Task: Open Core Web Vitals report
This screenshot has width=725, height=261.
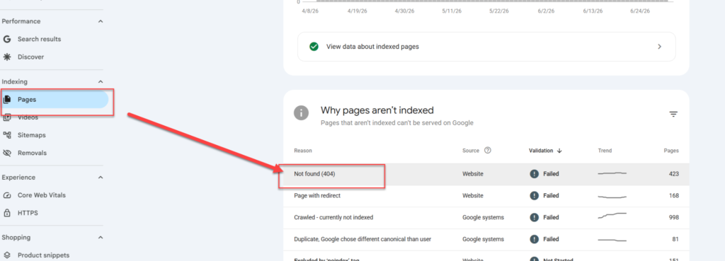Action: [x=42, y=195]
